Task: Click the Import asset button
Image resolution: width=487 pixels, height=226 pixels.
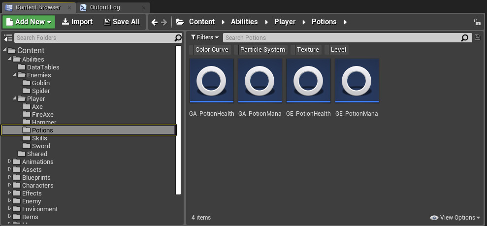Action: (77, 22)
